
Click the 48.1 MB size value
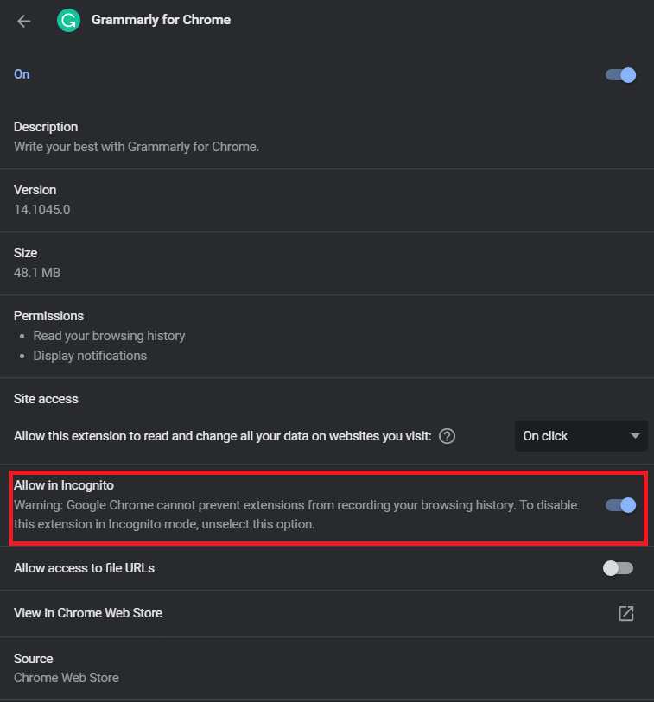(37, 273)
